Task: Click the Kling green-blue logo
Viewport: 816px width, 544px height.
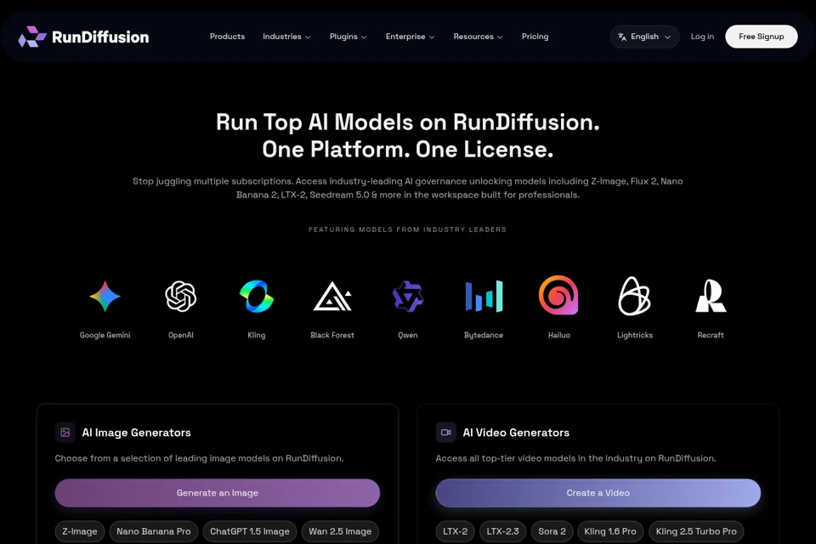Action: pyautogui.click(x=257, y=296)
